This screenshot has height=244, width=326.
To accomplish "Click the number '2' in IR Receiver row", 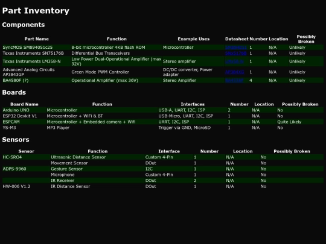I will [x=195, y=181].
